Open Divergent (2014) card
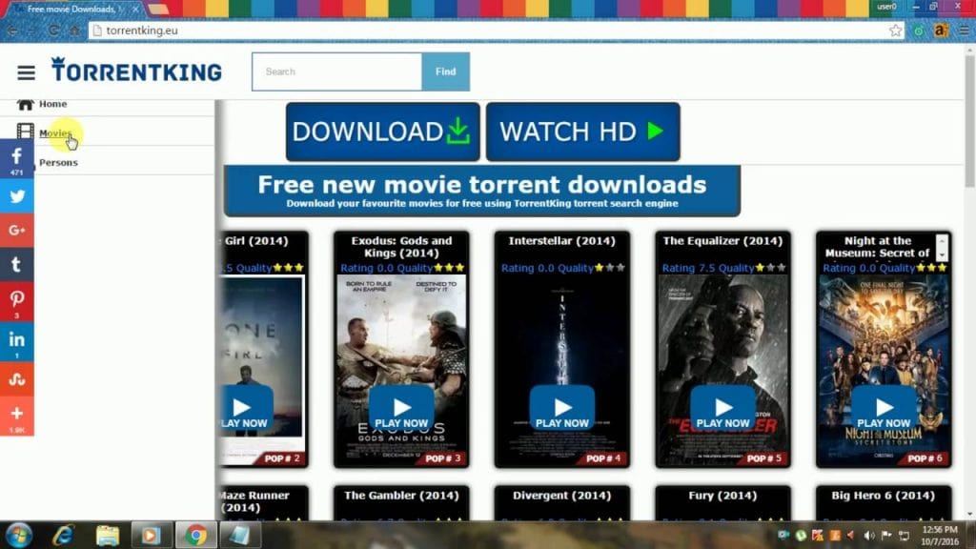976x549 pixels. (562, 502)
